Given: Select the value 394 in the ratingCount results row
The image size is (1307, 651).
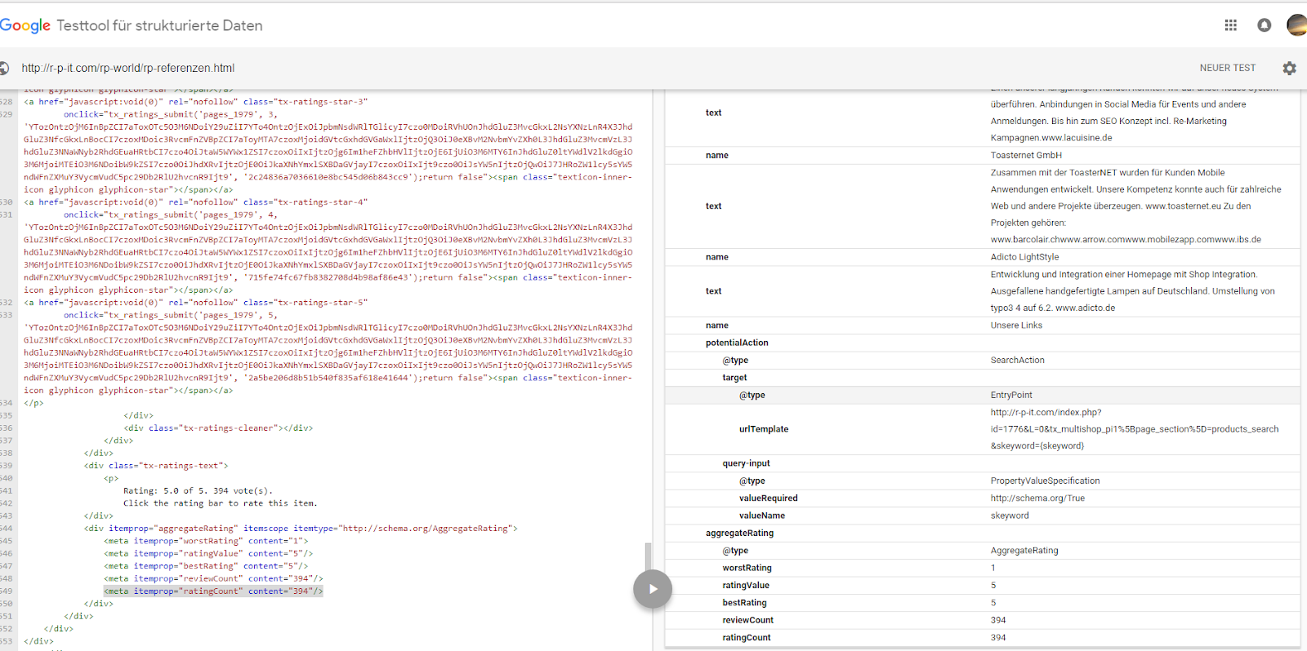Looking at the screenshot, I should pyautogui.click(x=998, y=638).
